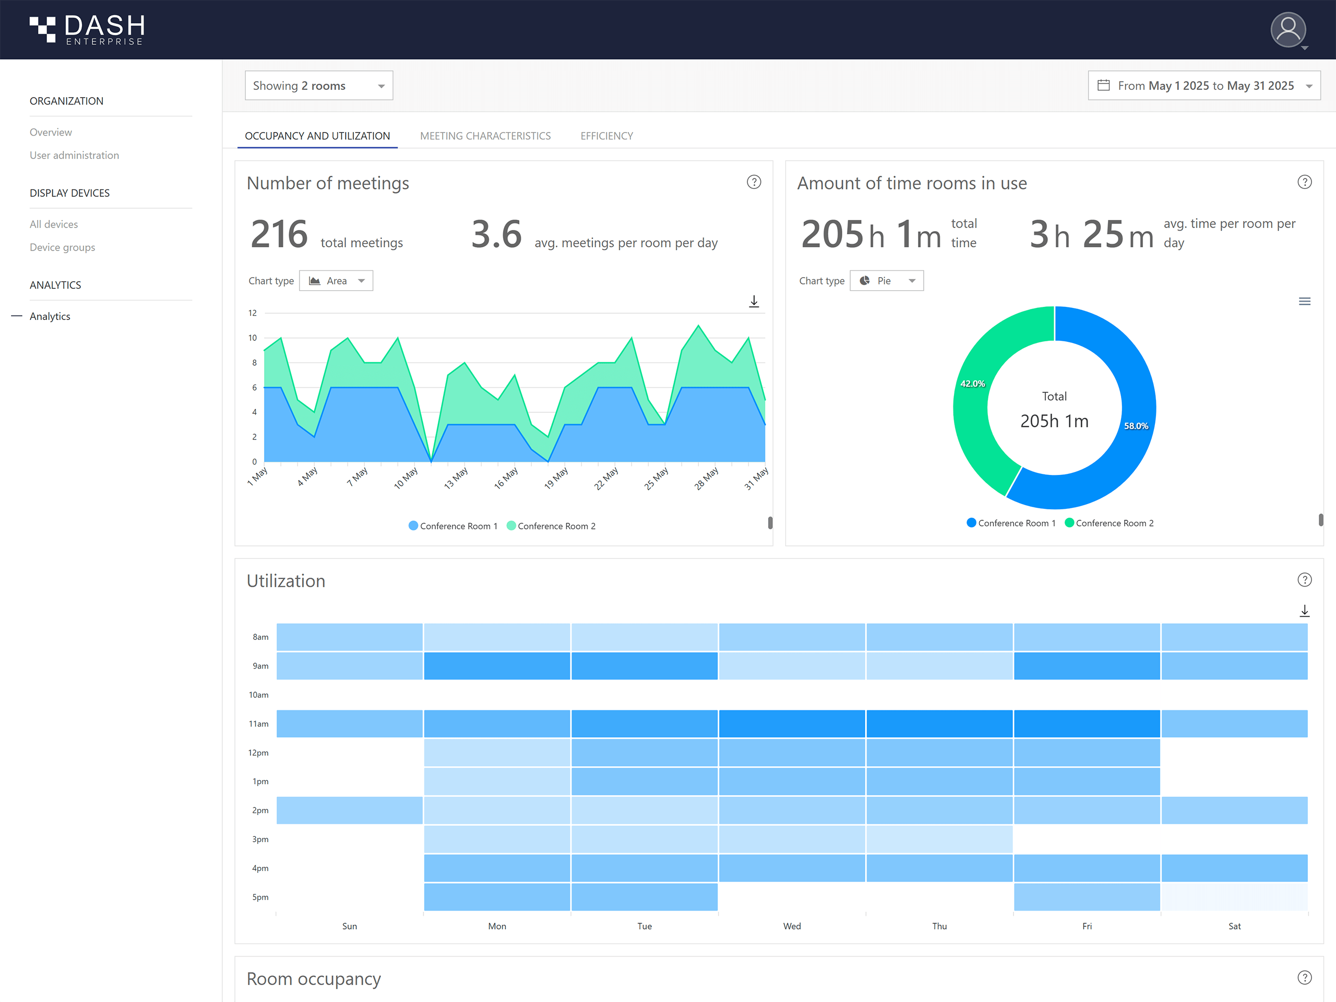Click the number of meetings panel scrollbar handle
Screen dimensions: 1336x1002
pos(770,522)
